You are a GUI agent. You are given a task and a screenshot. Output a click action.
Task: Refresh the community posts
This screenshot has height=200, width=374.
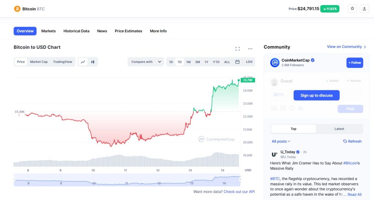[352, 141]
